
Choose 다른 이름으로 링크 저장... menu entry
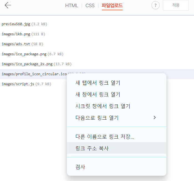pyautogui.click(x=117, y=137)
